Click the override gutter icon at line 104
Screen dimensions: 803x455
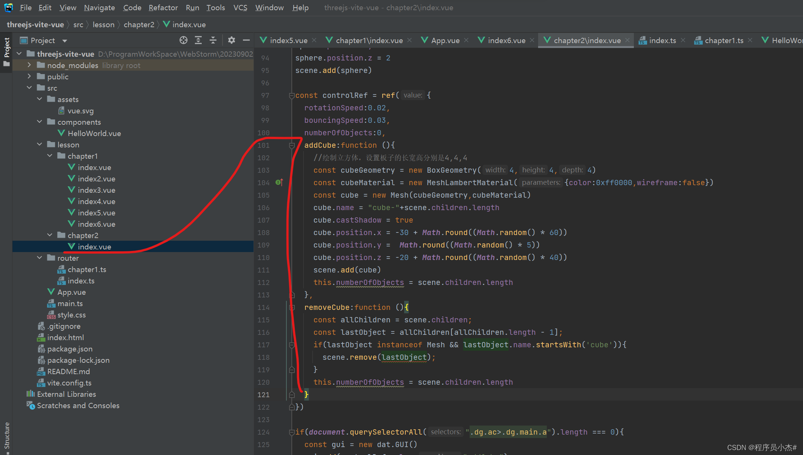tap(279, 183)
